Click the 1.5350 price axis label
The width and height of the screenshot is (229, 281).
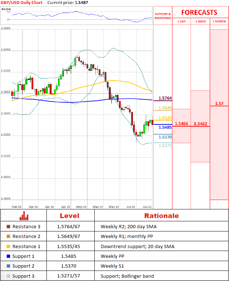click(5, 135)
